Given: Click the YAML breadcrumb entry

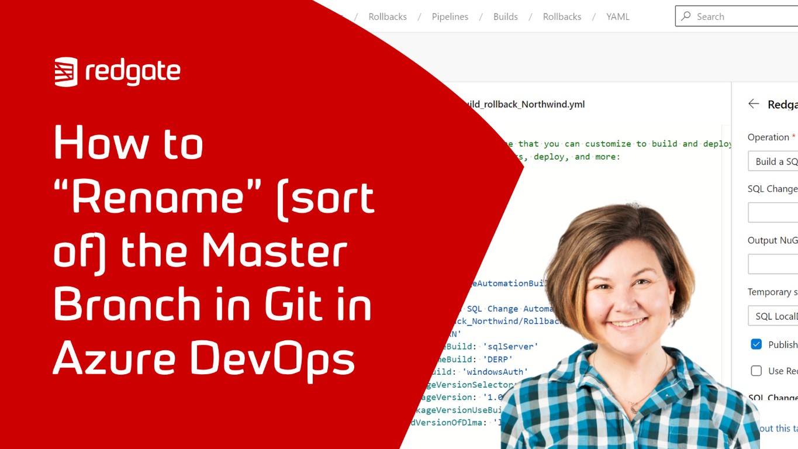Looking at the screenshot, I should pos(617,16).
